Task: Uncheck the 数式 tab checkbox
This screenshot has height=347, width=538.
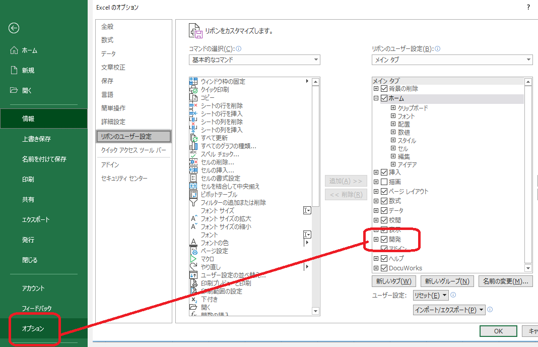Action: pyautogui.click(x=384, y=201)
